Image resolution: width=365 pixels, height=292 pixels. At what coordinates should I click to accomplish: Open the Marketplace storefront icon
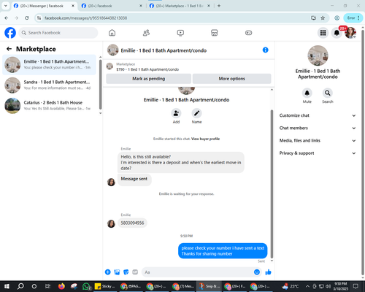214,33
